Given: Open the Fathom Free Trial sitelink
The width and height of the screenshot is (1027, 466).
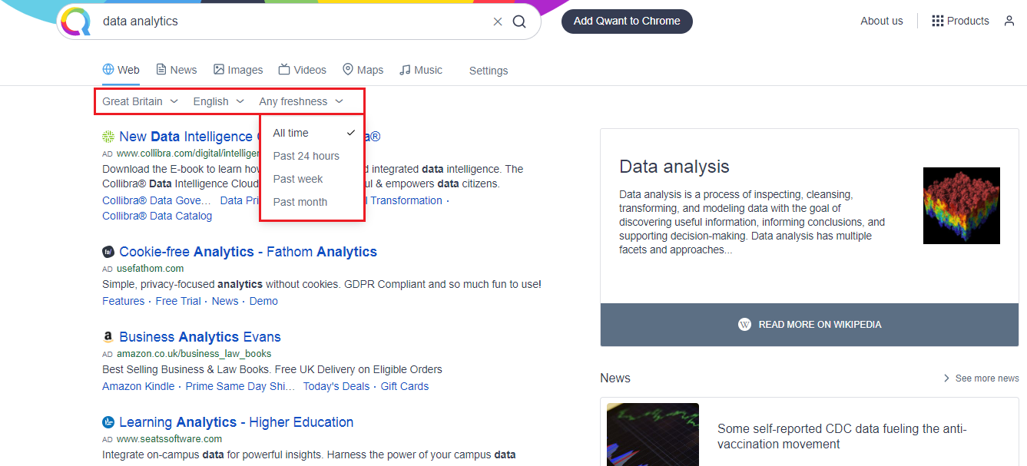Looking at the screenshot, I should coord(178,301).
